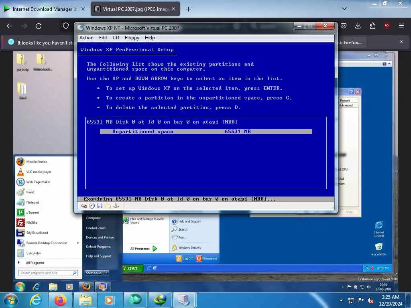Open a new tab with the plus button

click(188, 9)
